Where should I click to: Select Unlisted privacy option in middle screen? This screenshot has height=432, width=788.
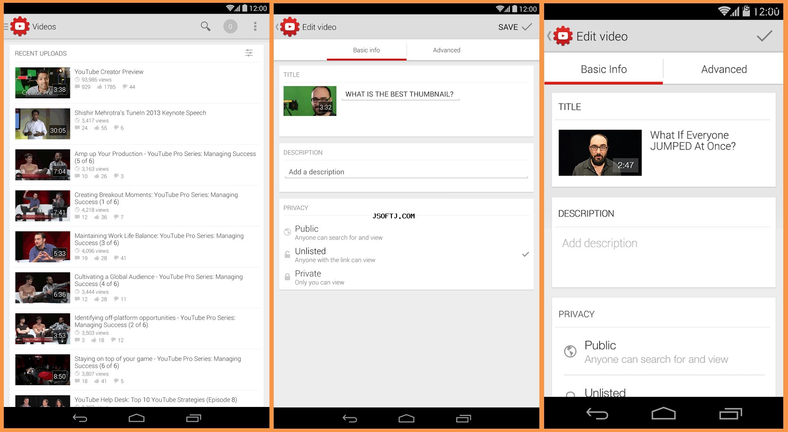click(x=407, y=254)
